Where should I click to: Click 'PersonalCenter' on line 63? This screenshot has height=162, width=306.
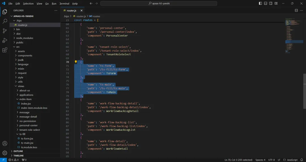click(x=117, y=36)
